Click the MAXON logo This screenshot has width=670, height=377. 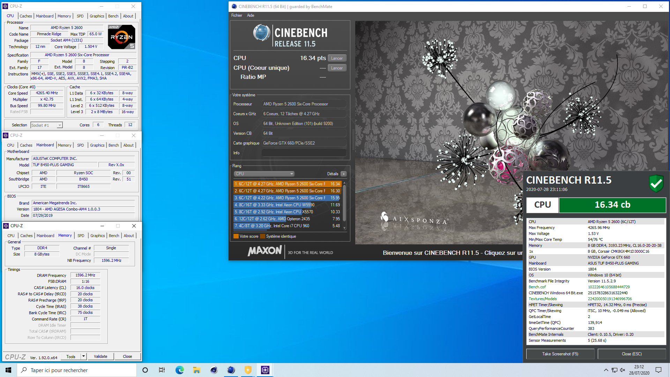point(265,251)
